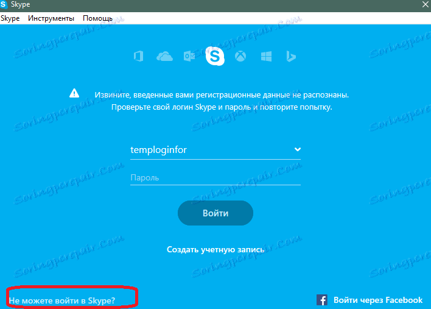Focus the Пароль password field
Screen dimensions: 431x309
215,178
